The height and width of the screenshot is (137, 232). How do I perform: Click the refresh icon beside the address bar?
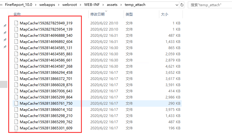pyautogui.click(x=182, y=5)
